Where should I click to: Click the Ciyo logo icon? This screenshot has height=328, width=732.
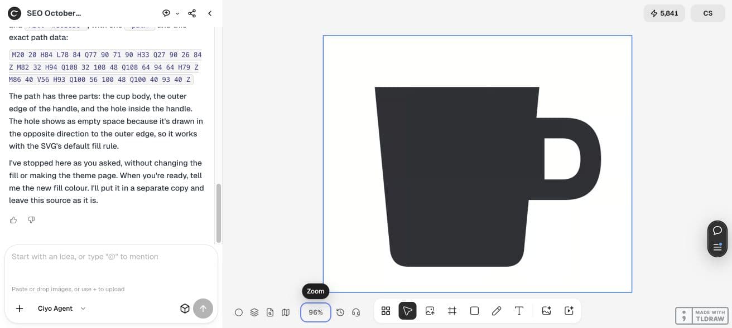click(x=15, y=13)
